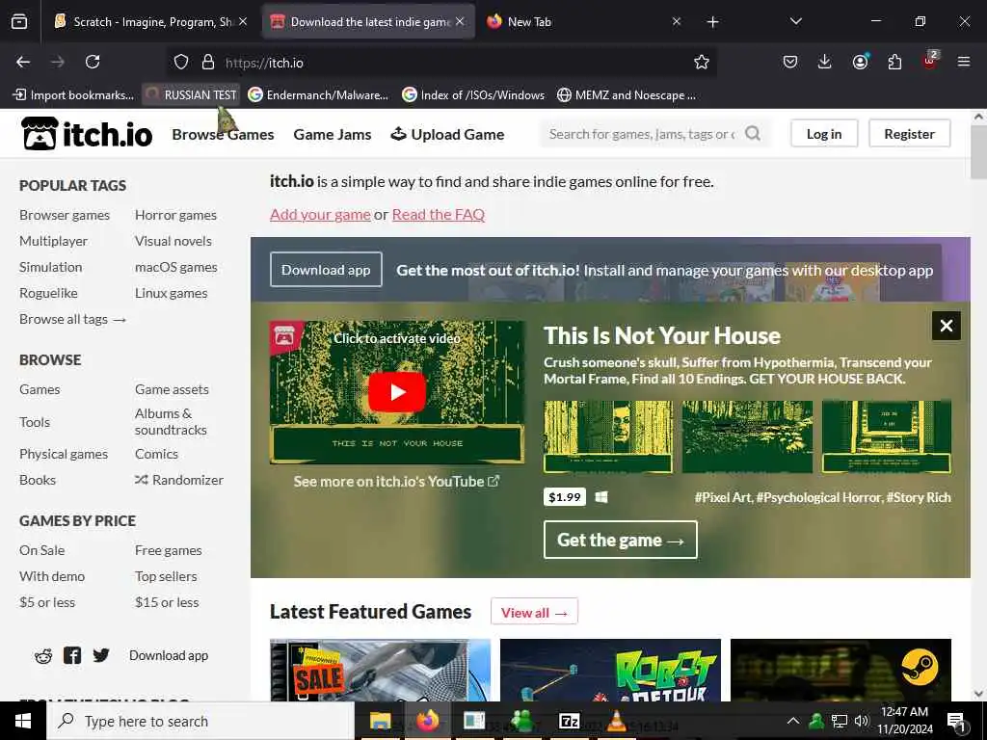Open itch.io Facebook page icon
Screen dimensions: 987x740
coord(72,655)
